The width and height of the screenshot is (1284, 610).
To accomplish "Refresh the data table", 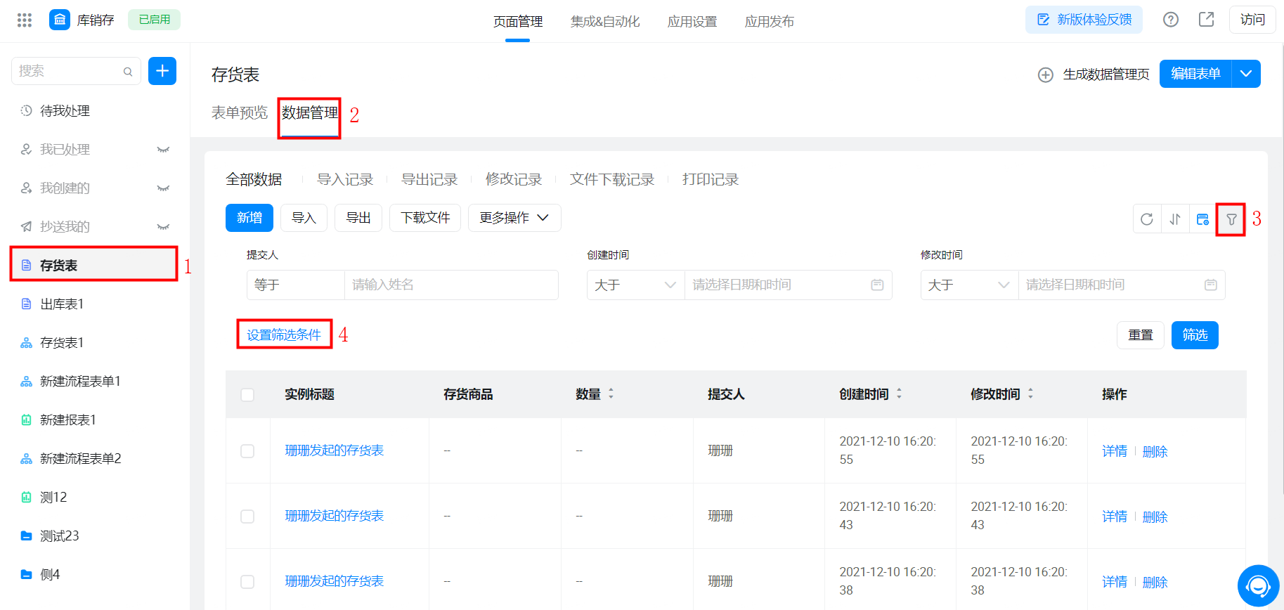I will [1147, 219].
